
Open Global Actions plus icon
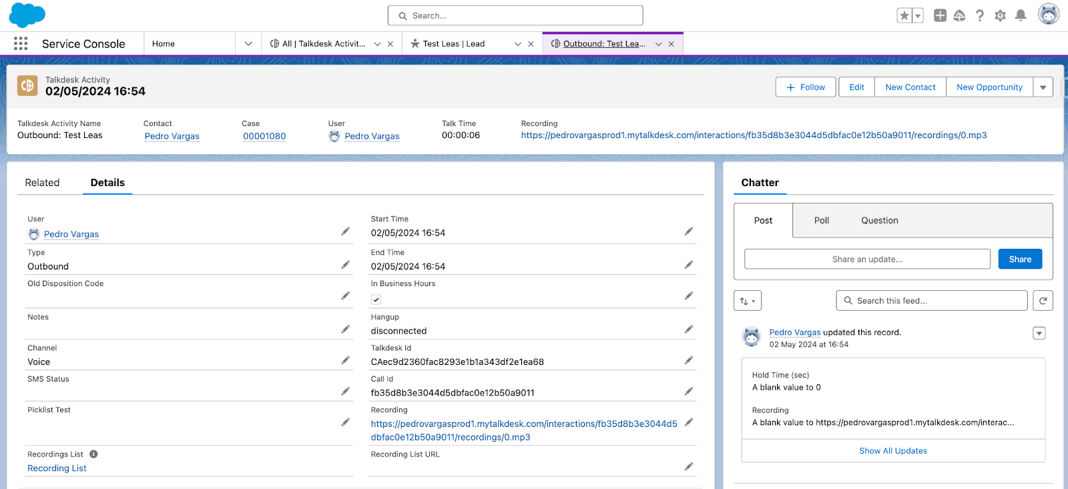tap(940, 15)
